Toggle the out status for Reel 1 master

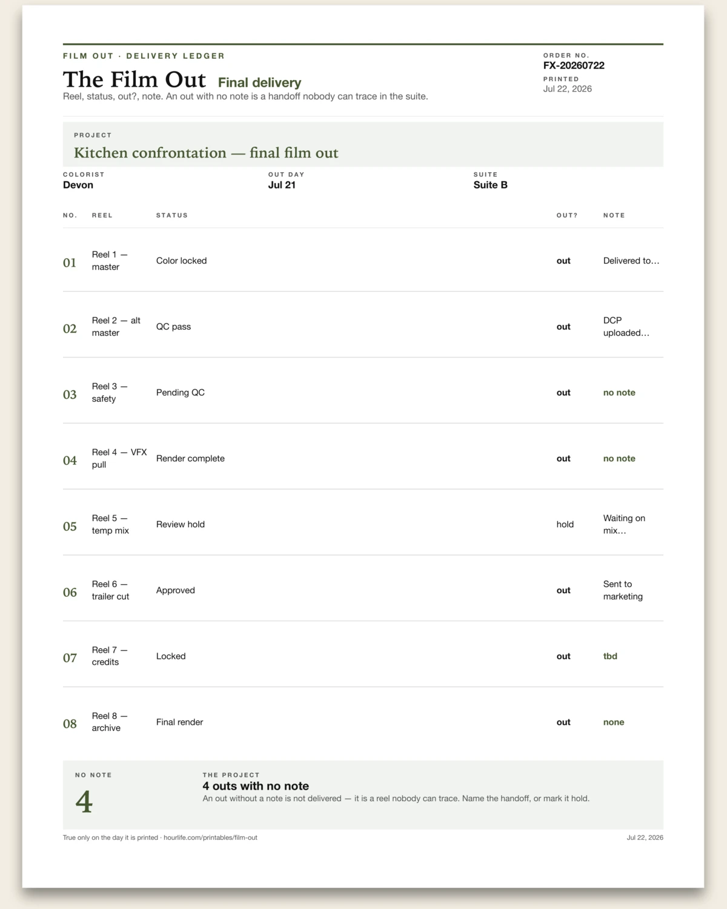coord(563,261)
